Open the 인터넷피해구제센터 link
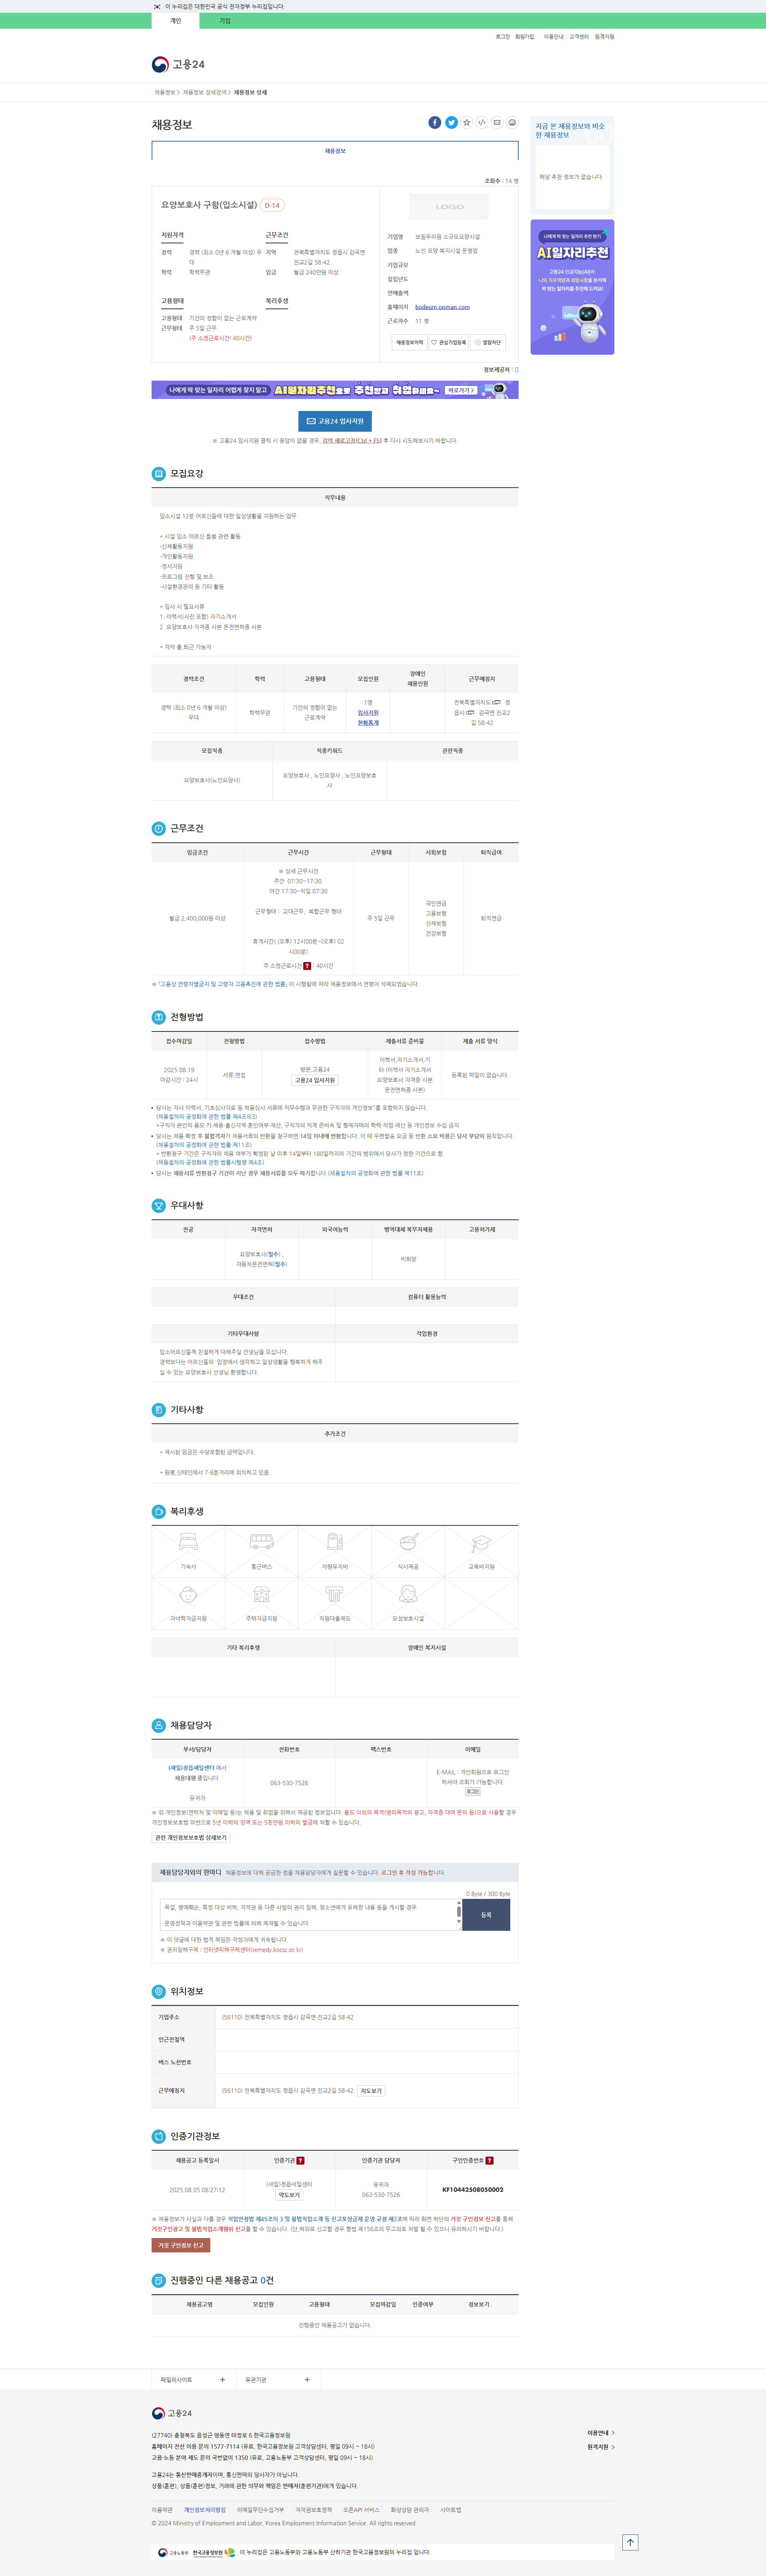This screenshot has height=2576, width=766. click(x=252, y=1949)
